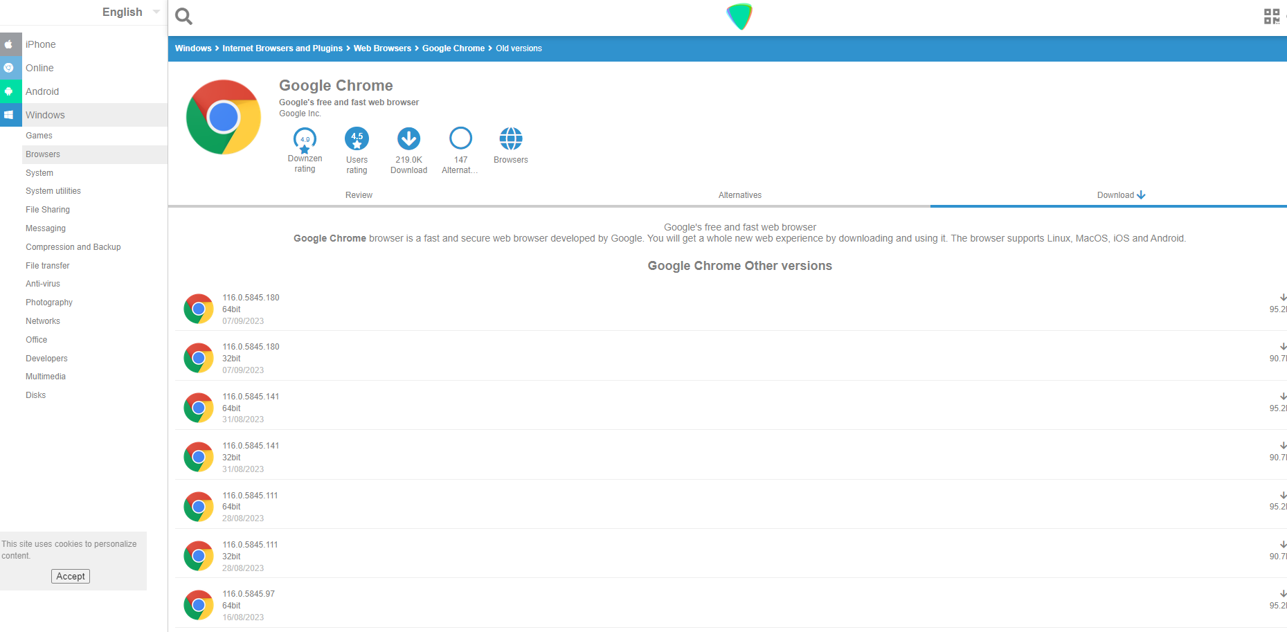Accept the cookies notice
Viewport: 1287px width, 632px height.
71,576
